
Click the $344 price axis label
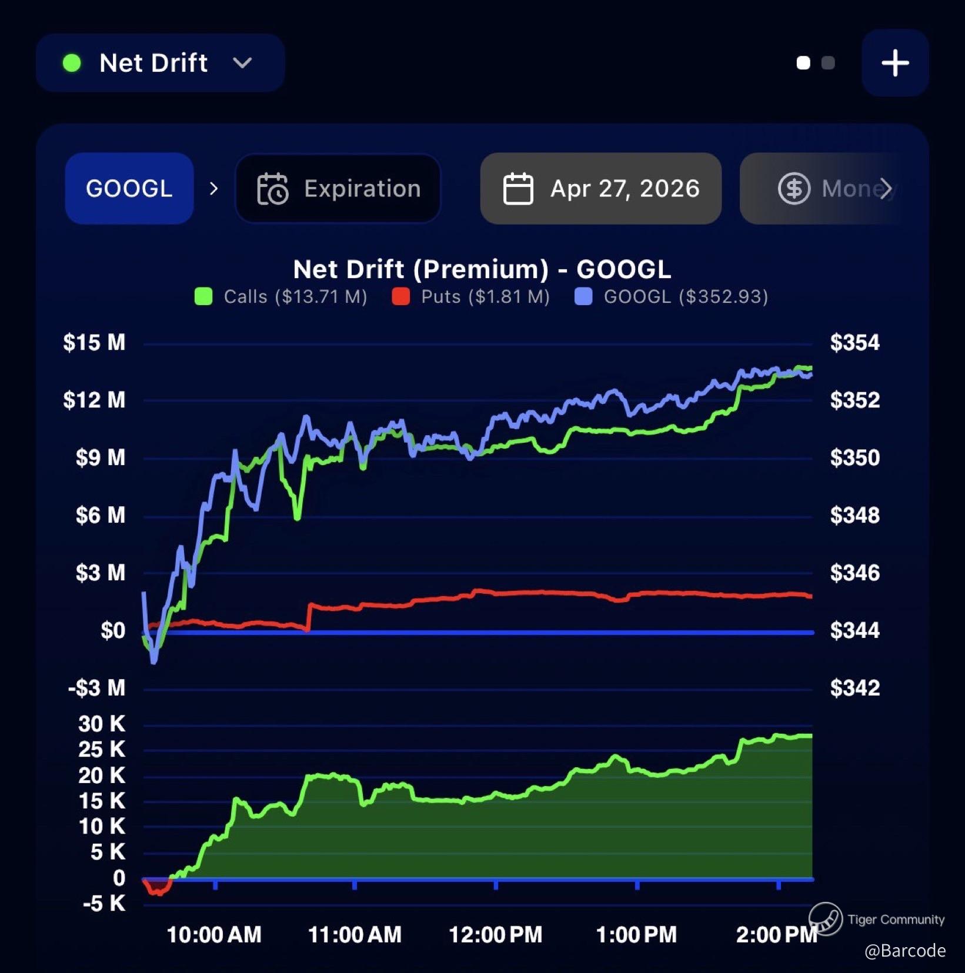tap(855, 630)
